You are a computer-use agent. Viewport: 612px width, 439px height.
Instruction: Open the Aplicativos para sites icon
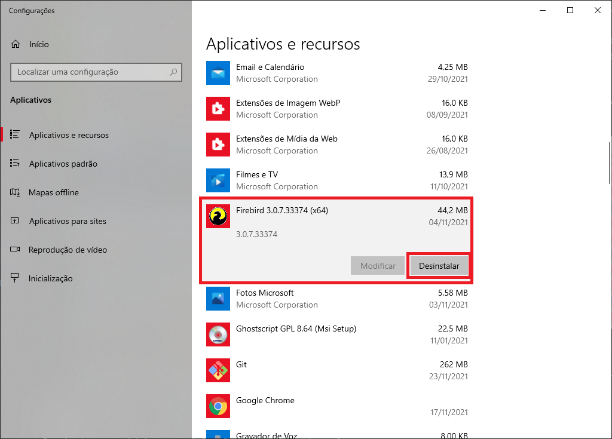[15, 221]
